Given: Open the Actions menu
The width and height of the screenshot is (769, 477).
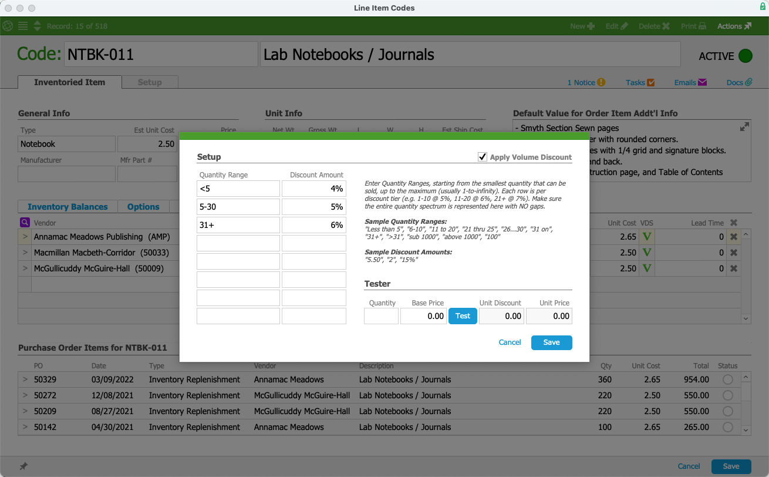Looking at the screenshot, I should pyautogui.click(x=734, y=26).
